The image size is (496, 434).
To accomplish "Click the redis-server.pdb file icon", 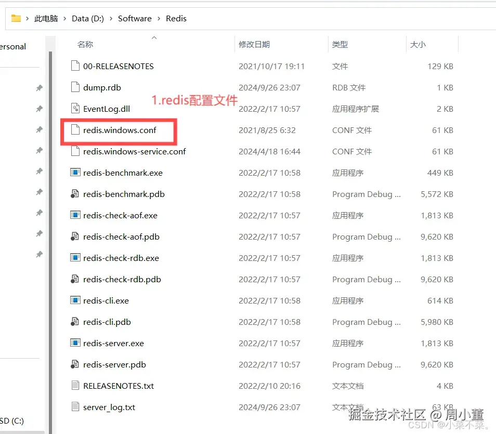I will 75,364.
